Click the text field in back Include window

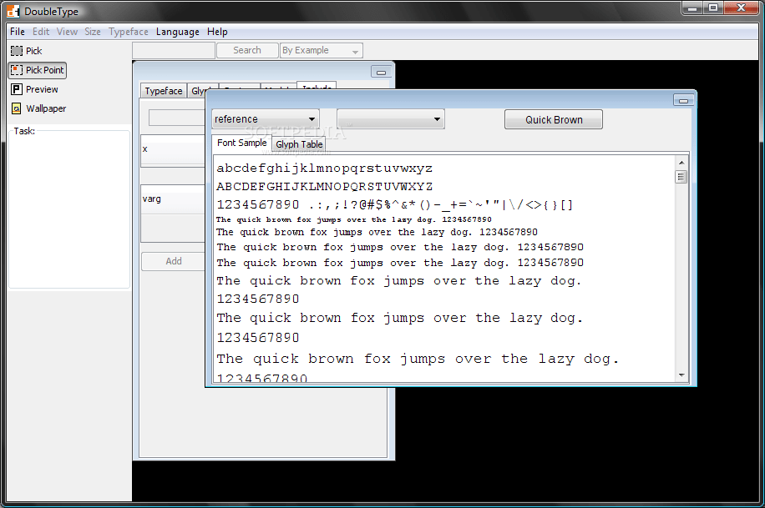pos(176,118)
